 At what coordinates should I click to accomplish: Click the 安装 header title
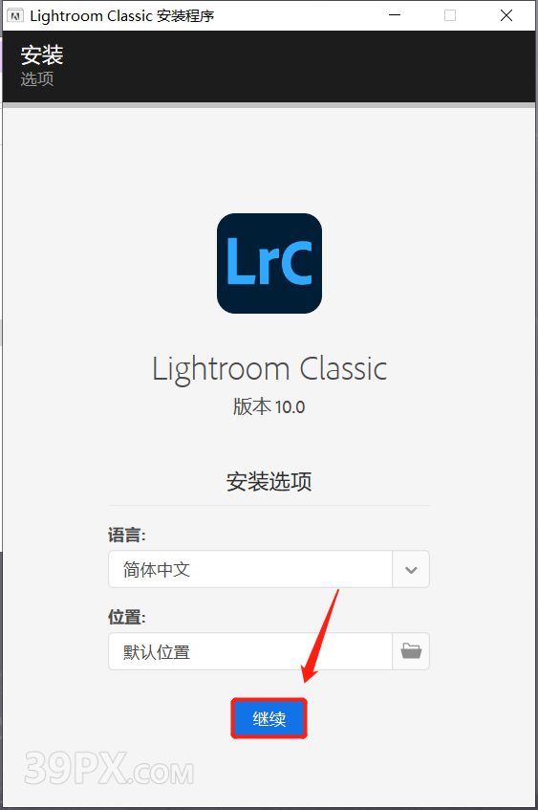42,55
